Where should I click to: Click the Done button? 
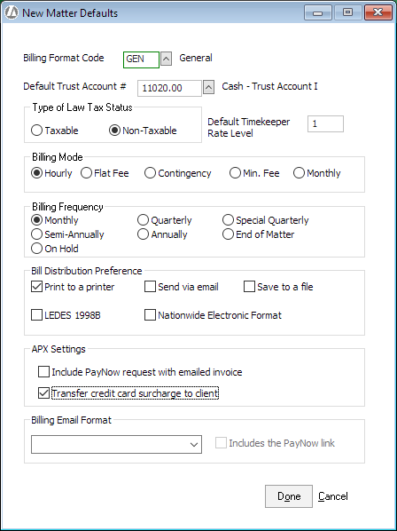click(x=289, y=496)
